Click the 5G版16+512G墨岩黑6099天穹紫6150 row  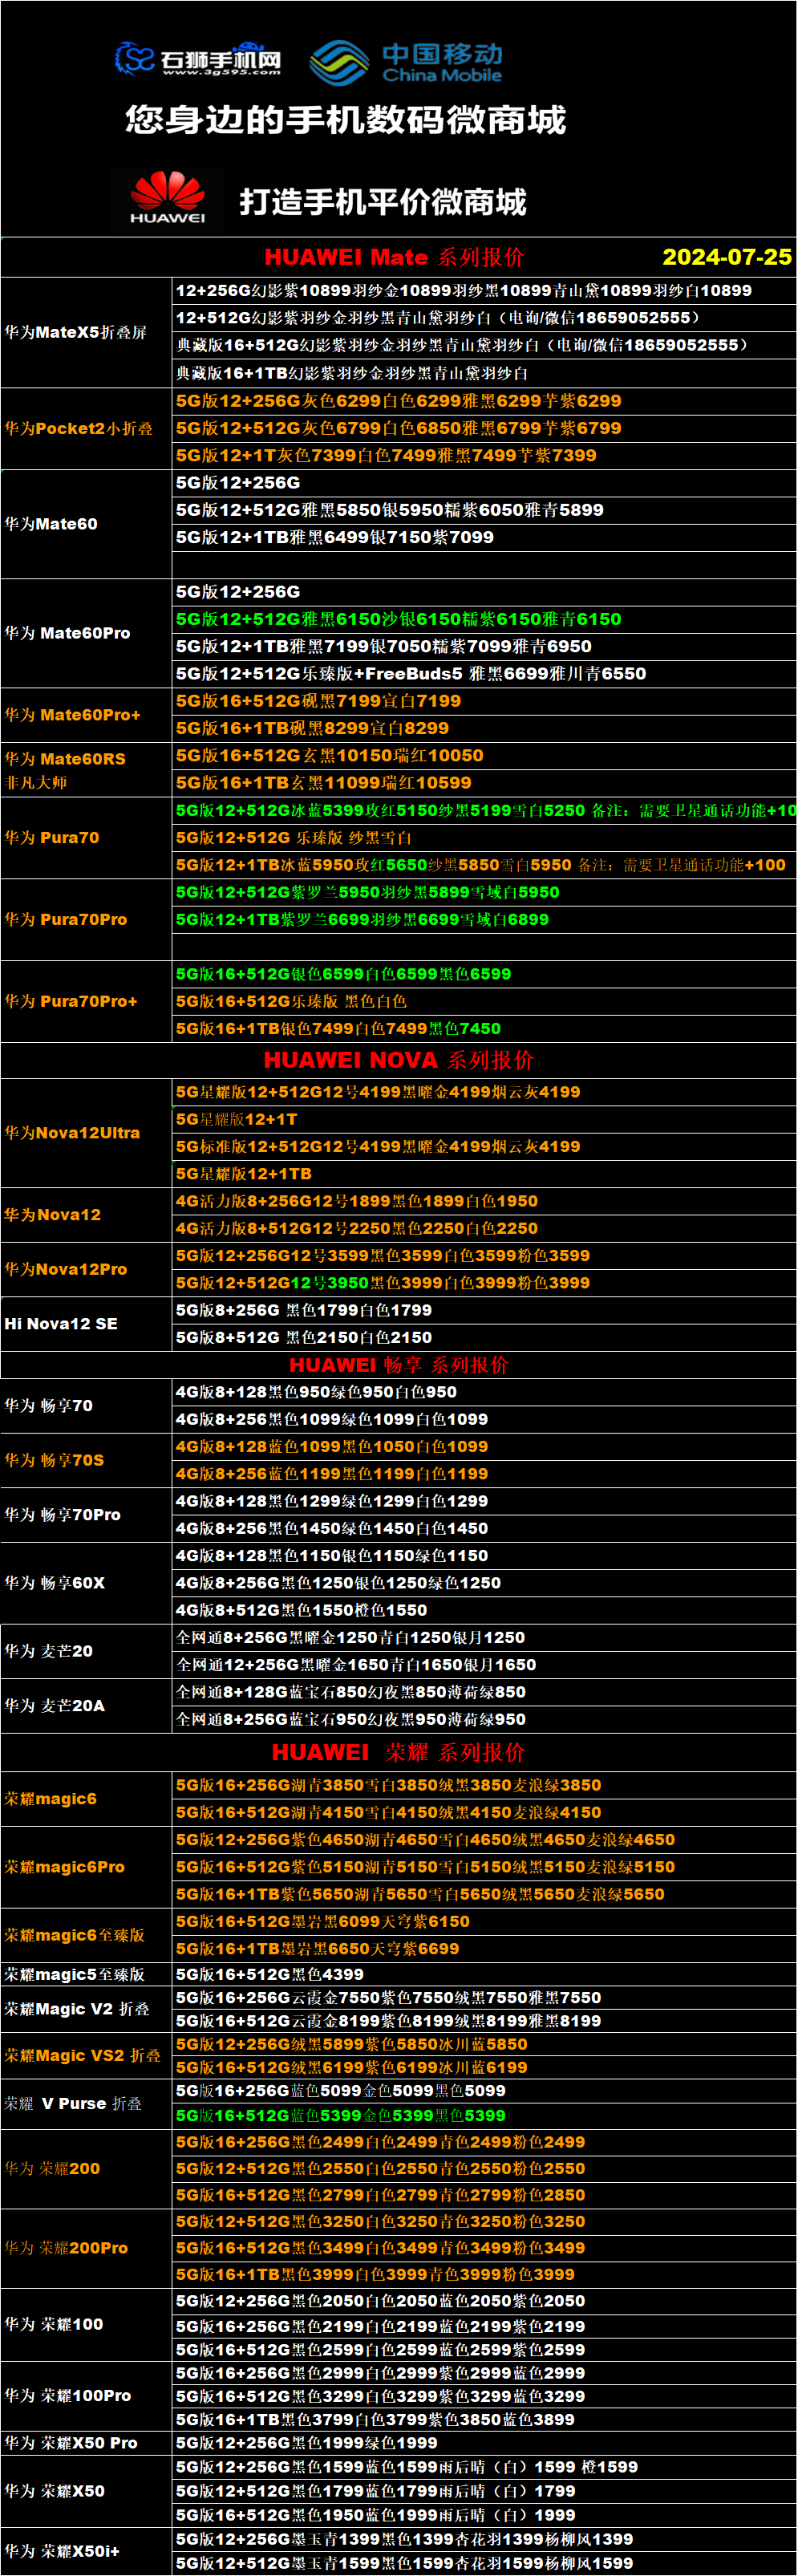pos(485,1921)
